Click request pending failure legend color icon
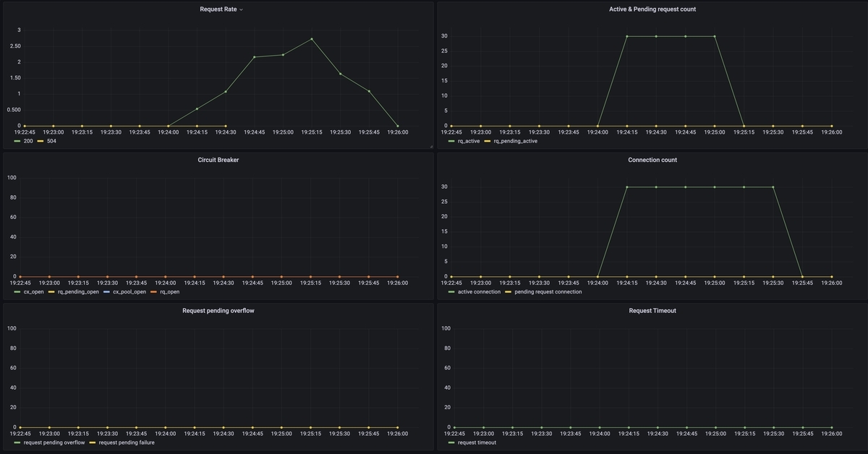Image resolution: width=868 pixels, height=454 pixels. click(93, 442)
